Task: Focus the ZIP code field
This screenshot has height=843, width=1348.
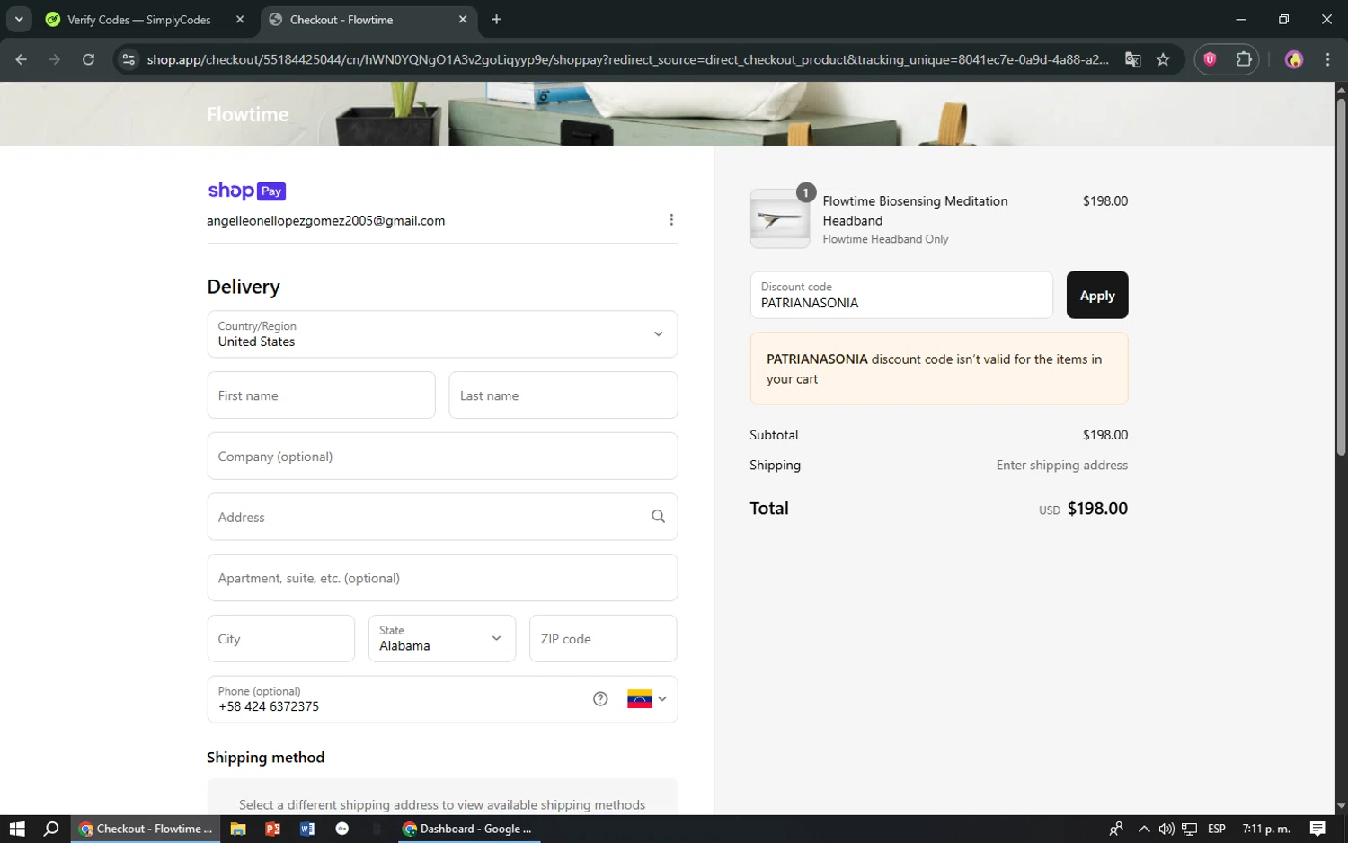Action: (603, 639)
